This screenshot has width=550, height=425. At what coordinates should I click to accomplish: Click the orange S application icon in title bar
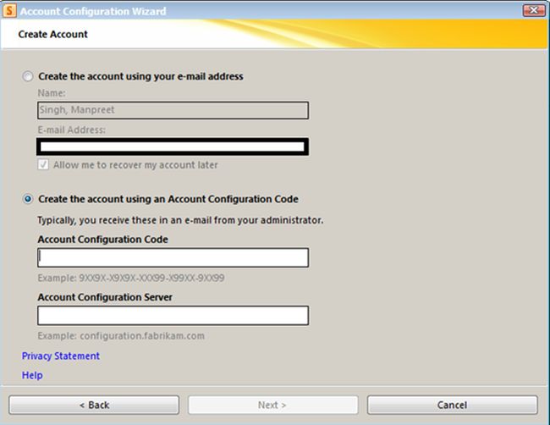pos(9,11)
